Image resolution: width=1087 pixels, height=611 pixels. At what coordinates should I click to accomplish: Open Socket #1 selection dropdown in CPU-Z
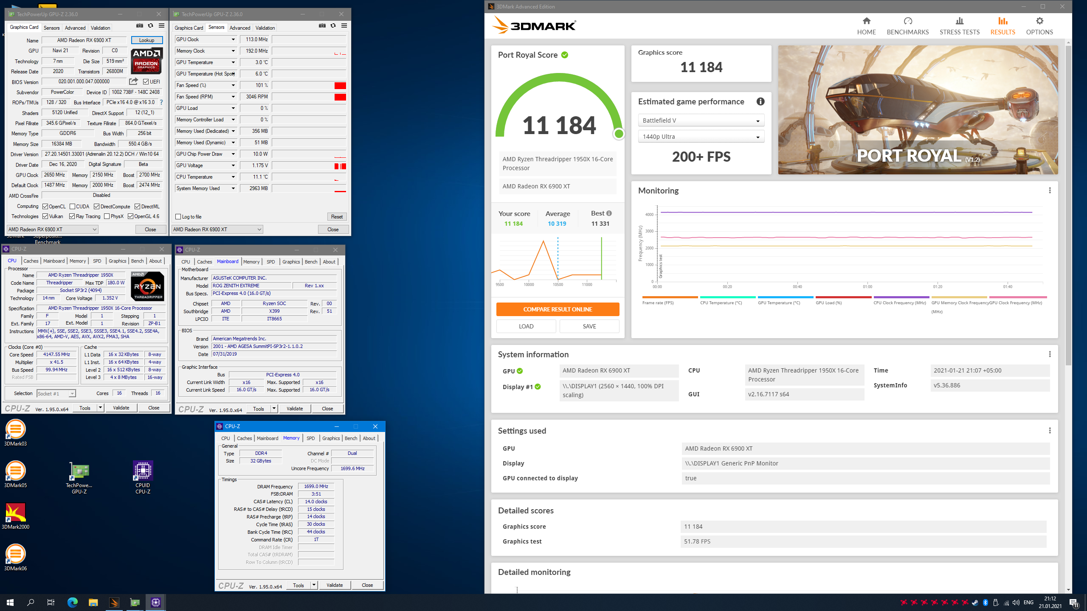[x=56, y=394]
